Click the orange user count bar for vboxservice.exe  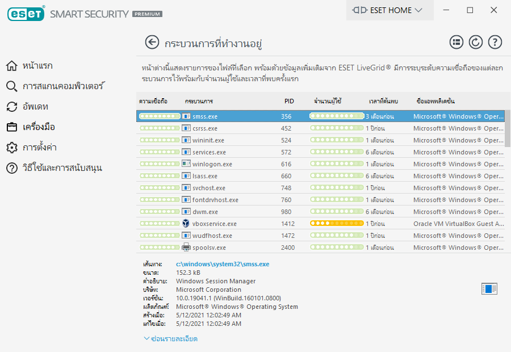point(337,223)
